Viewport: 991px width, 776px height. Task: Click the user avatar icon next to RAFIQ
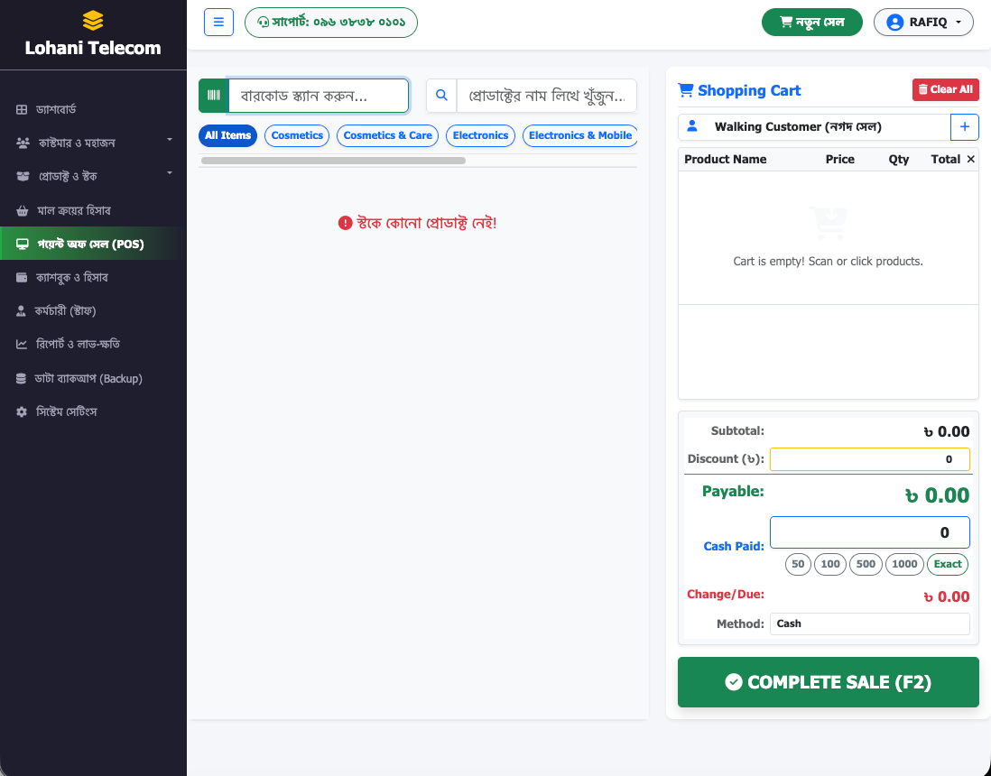click(894, 23)
